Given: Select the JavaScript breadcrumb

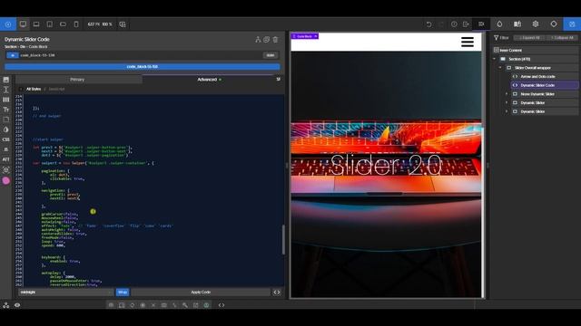Looking at the screenshot, I should (56, 89).
